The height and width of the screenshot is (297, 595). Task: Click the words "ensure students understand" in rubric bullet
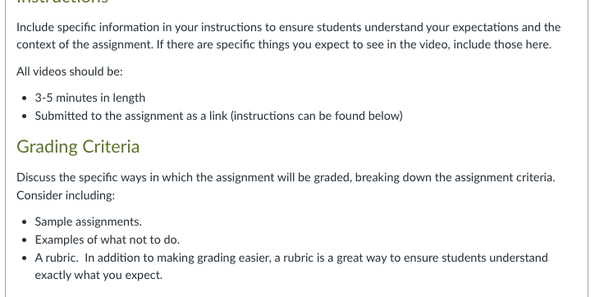click(x=476, y=258)
